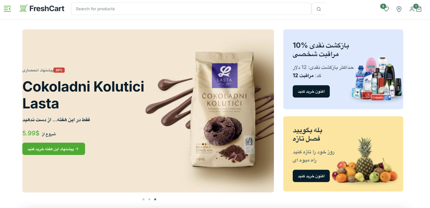
Task: Click the magnifier search button
Action: (319, 9)
